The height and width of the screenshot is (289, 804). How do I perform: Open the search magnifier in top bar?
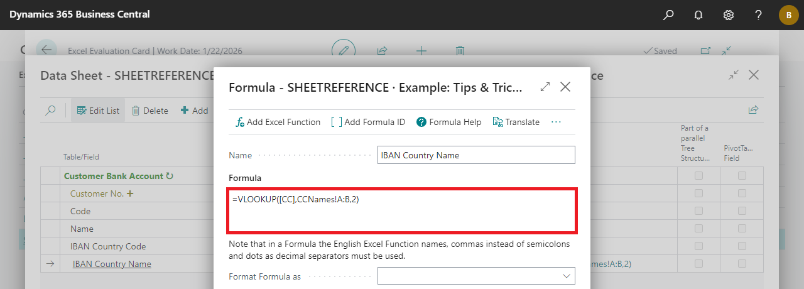click(x=668, y=15)
